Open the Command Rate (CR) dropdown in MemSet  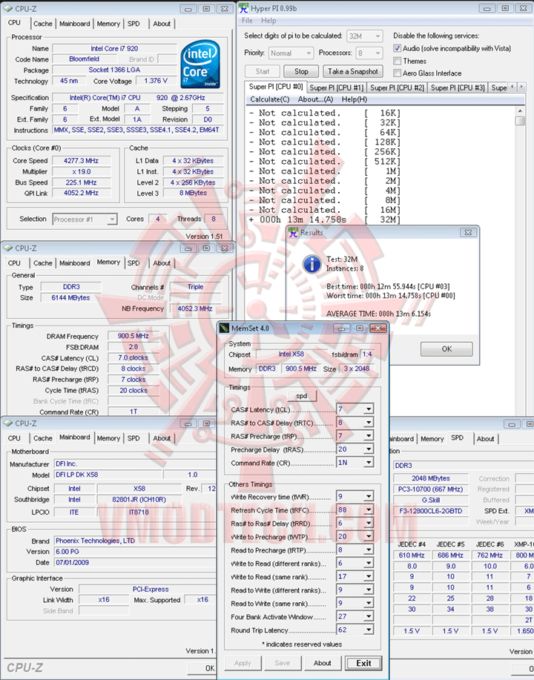(369, 463)
